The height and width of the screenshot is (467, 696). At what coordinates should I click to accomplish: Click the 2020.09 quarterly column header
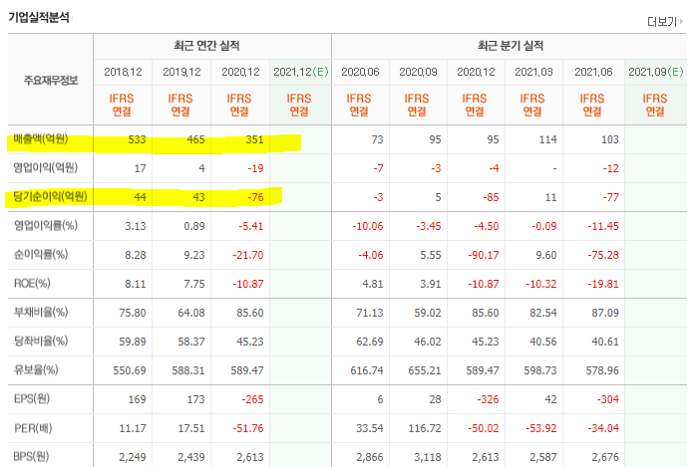click(x=418, y=72)
